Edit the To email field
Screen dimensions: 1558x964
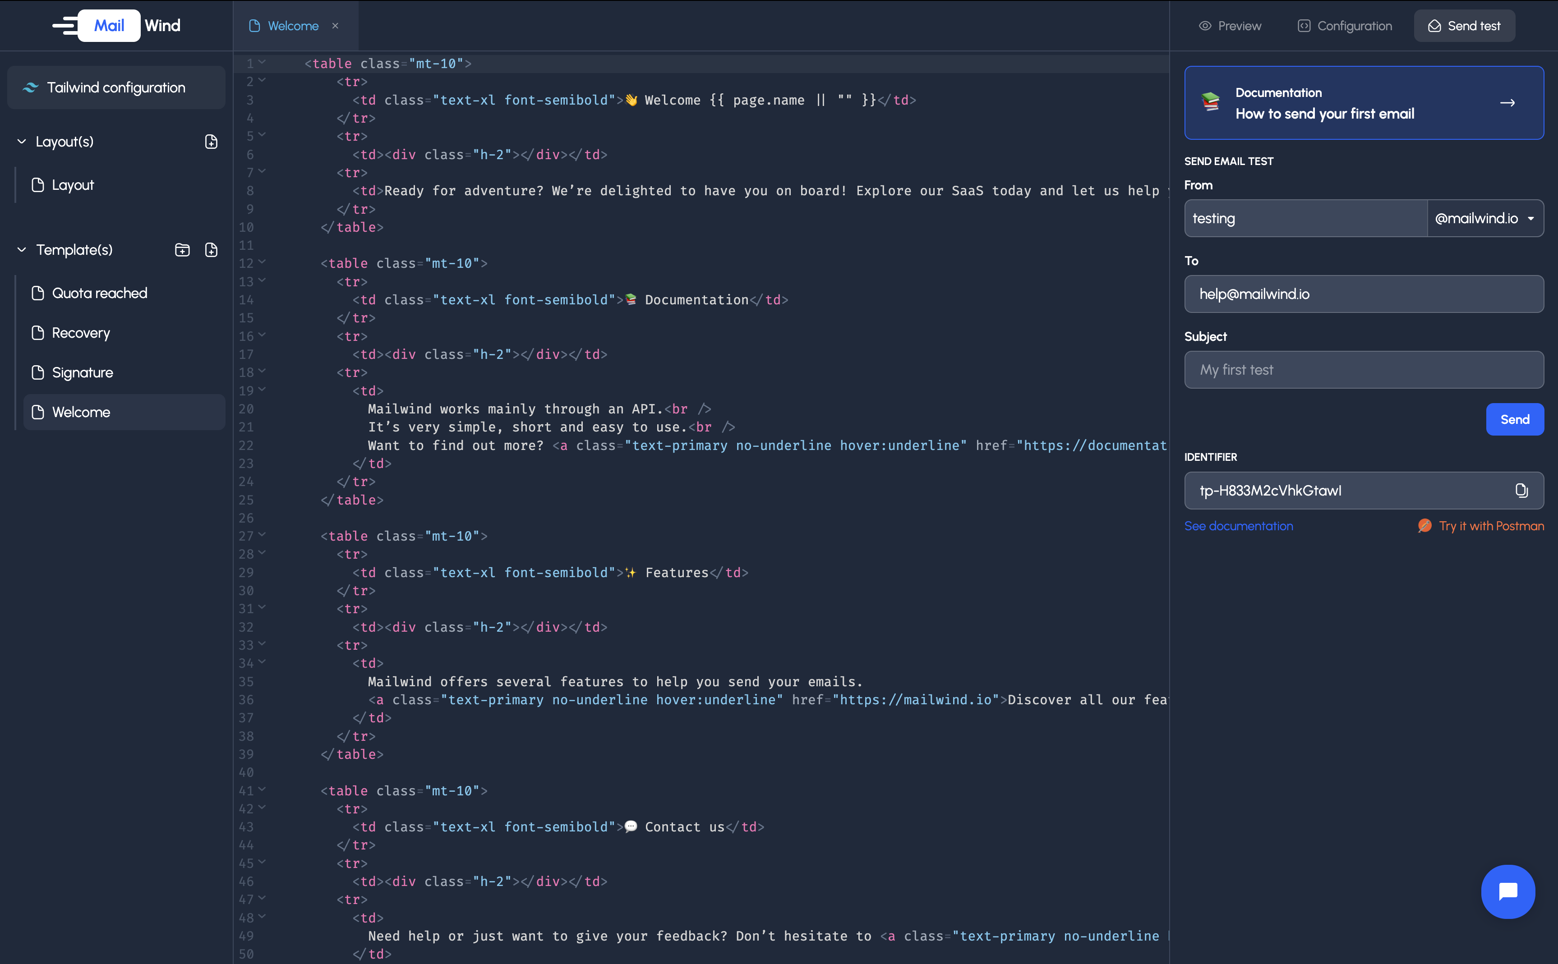(1364, 294)
